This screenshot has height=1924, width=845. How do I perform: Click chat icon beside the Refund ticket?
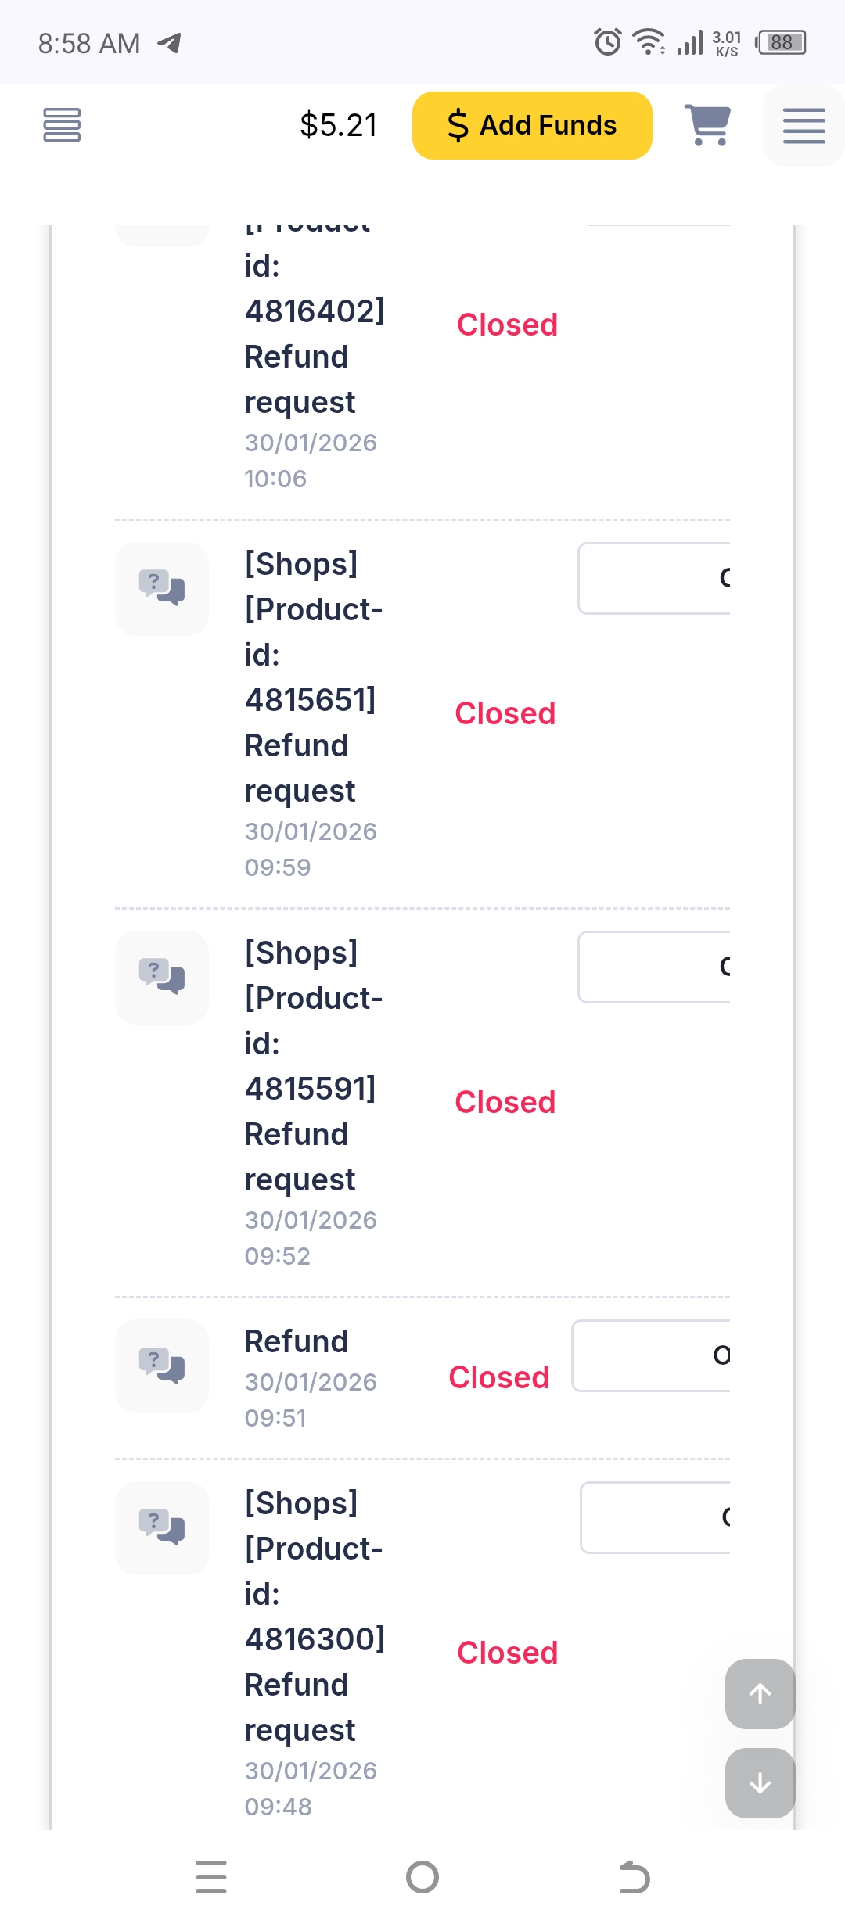pos(162,1366)
